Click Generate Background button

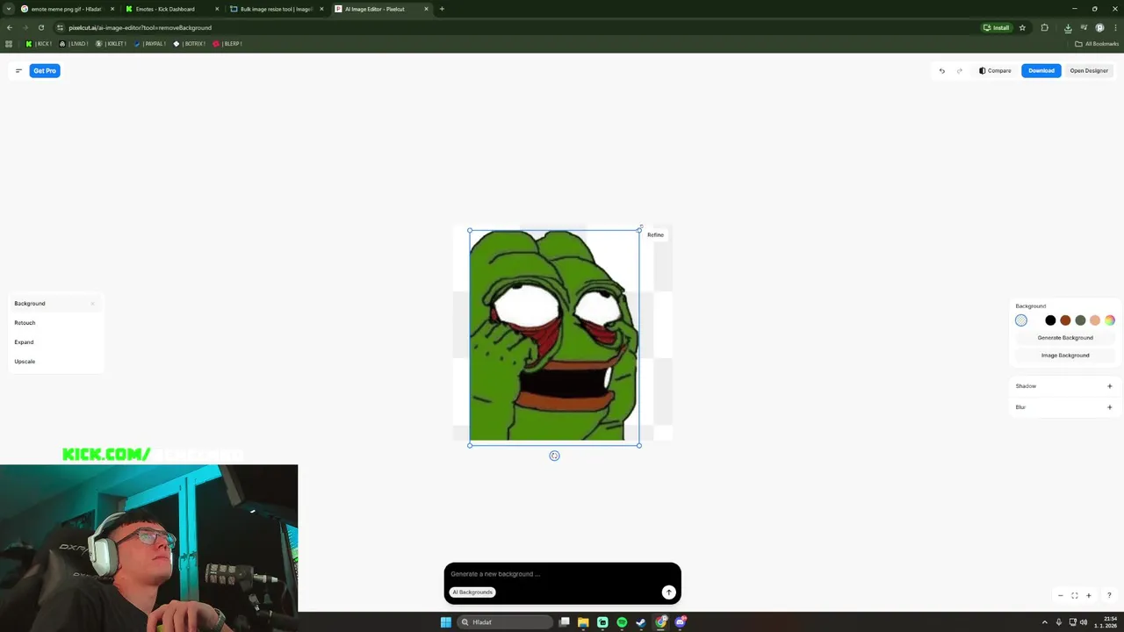coord(1065,338)
